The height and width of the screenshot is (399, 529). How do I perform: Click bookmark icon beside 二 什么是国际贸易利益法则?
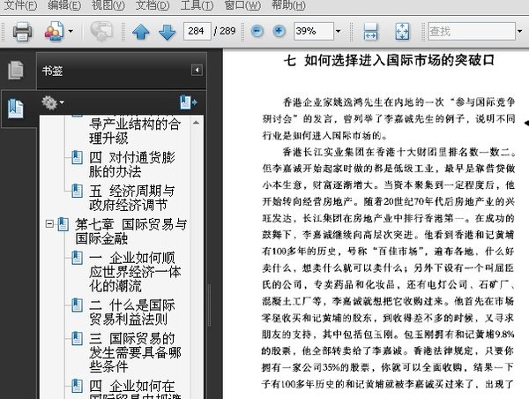click(78, 305)
